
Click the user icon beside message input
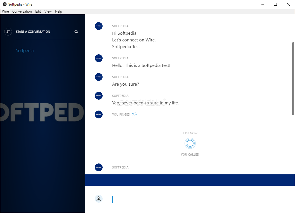click(99, 199)
